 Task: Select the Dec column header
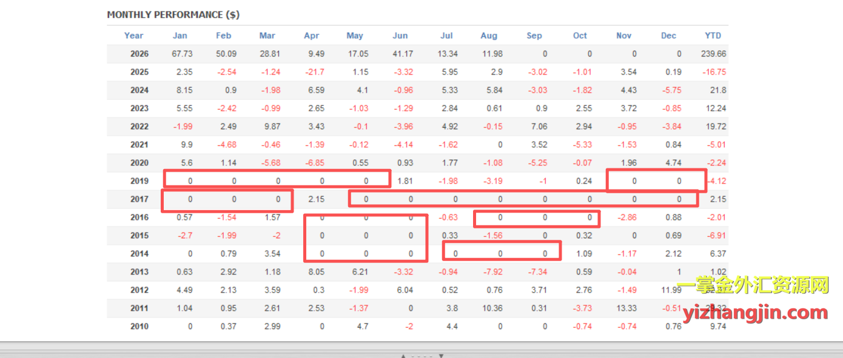click(669, 35)
